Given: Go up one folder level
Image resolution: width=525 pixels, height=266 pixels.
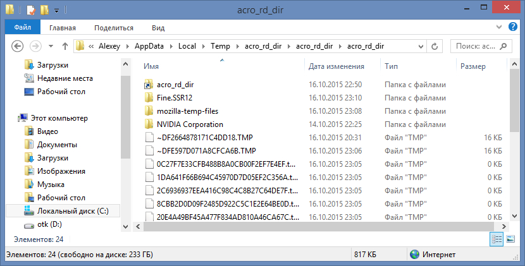Looking at the screenshot, I should click(x=65, y=46).
